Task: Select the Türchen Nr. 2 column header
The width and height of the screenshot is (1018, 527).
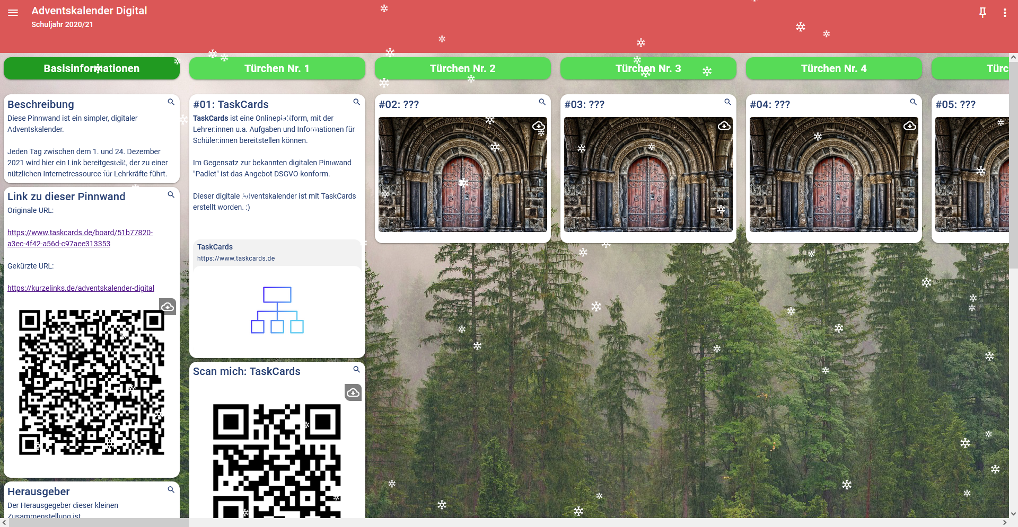Action: (x=462, y=68)
